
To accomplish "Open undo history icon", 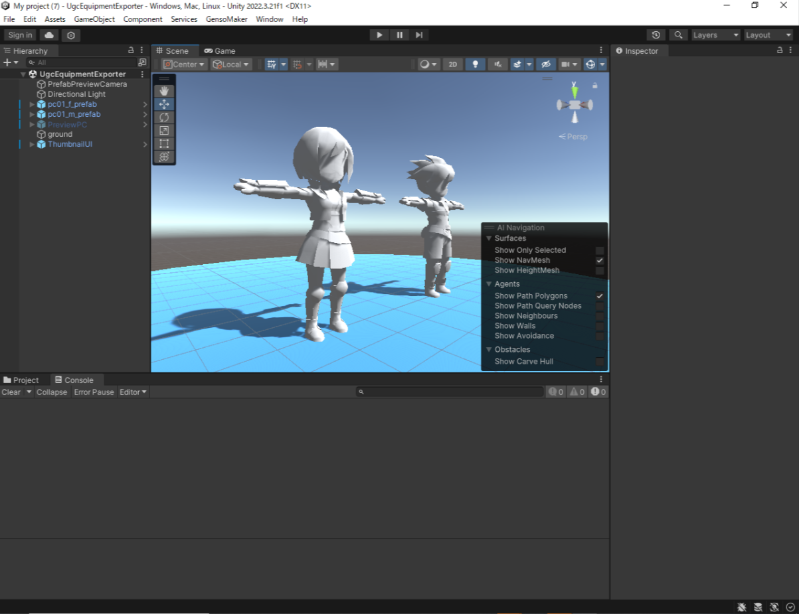I will pos(656,35).
